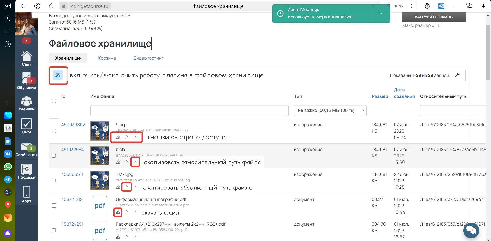Open the chat support bubble

pos(471,231)
